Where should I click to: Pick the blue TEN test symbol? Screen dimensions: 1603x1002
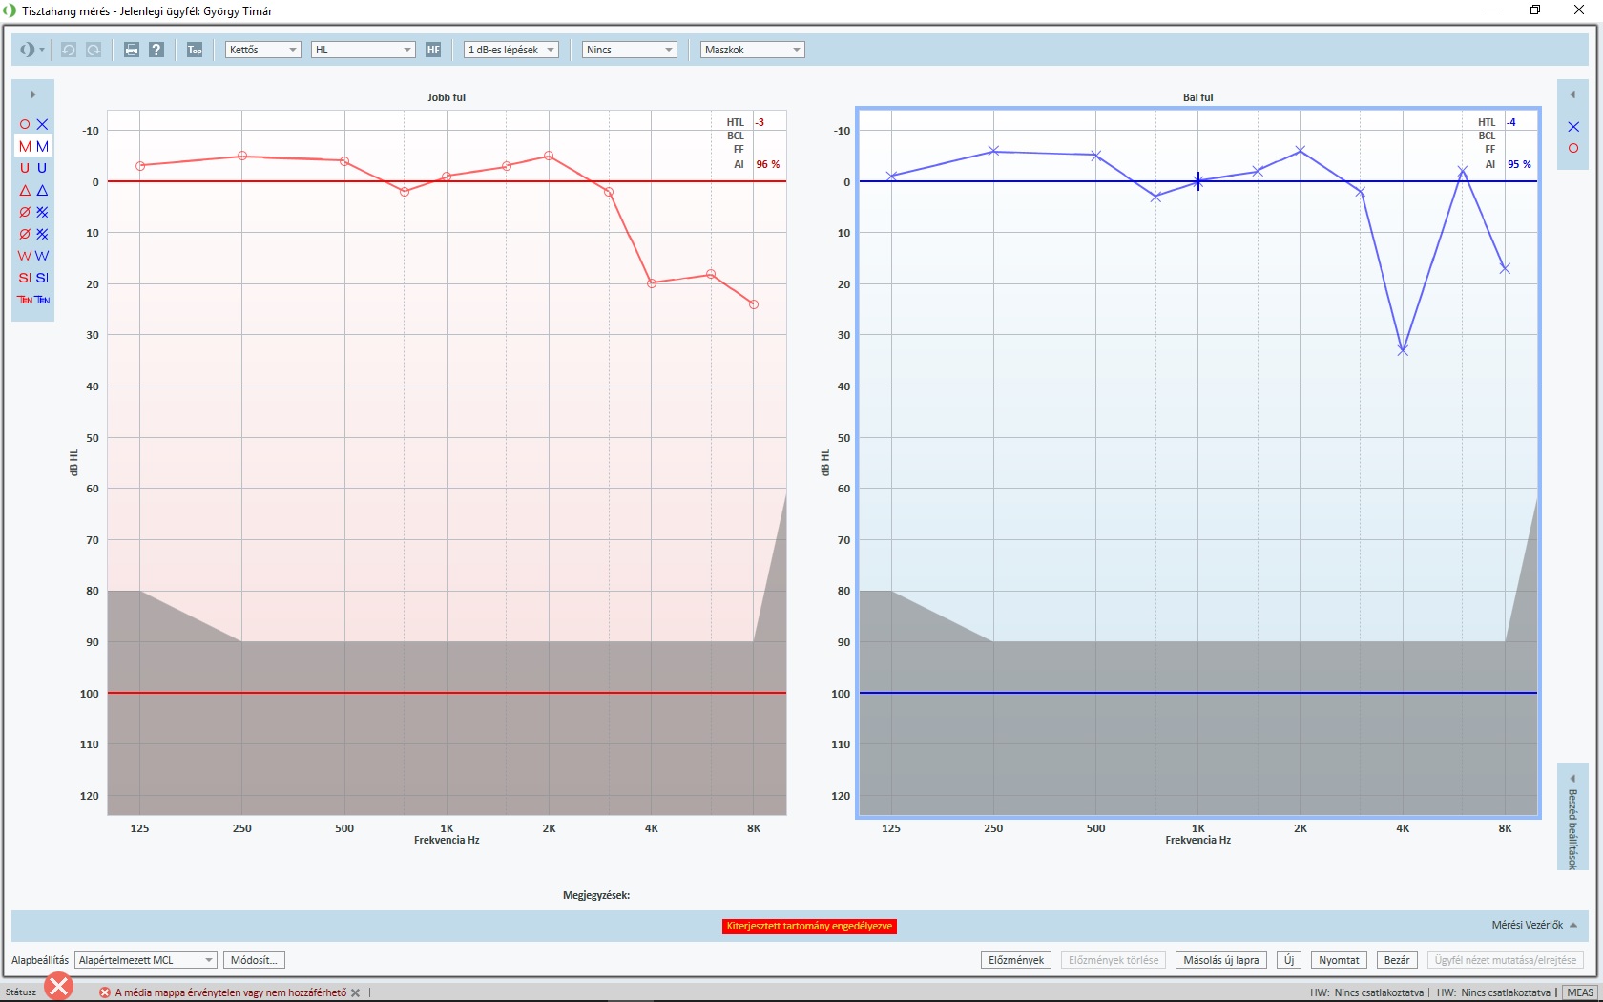coord(42,300)
